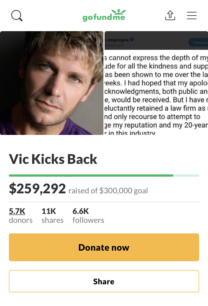Open the tweet screenshot image
208x306 pixels.
pos(156,83)
